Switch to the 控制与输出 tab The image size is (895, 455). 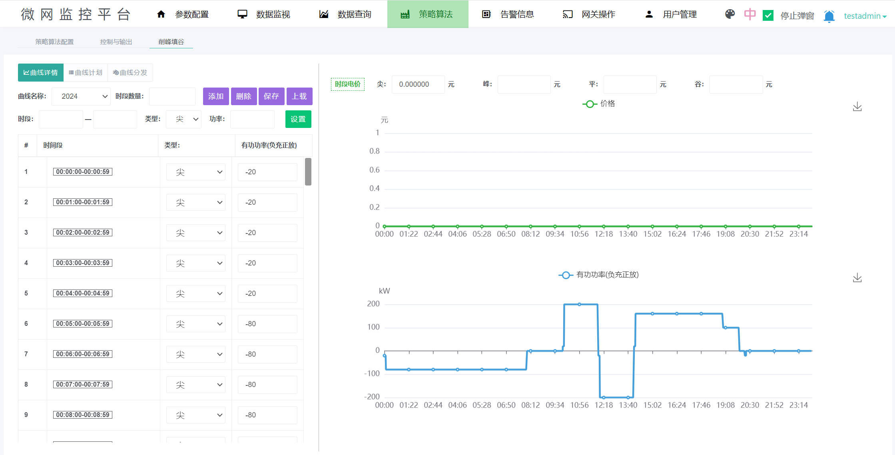tap(116, 42)
